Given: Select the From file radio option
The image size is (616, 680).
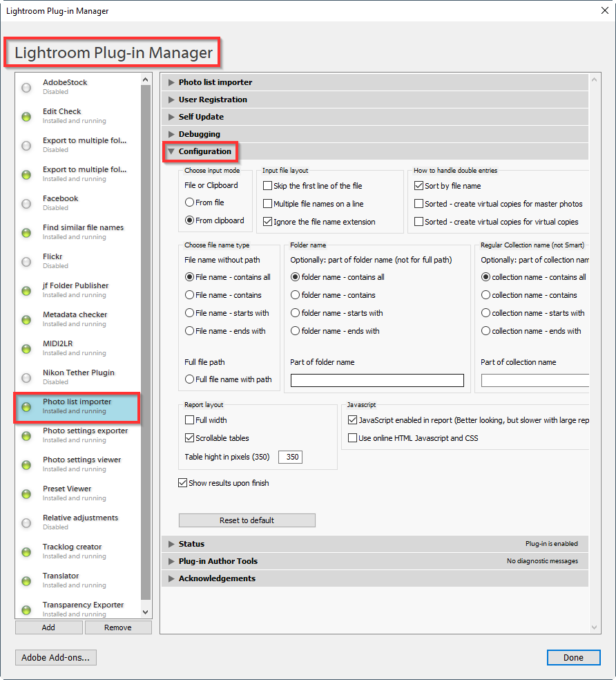Looking at the screenshot, I should pyautogui.click(x=189, y=202).
